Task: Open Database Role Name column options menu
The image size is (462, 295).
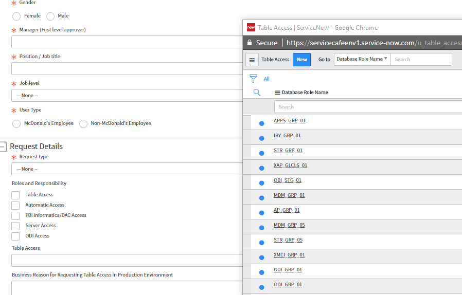Action: pyautogui.click(x=277, y=93)
